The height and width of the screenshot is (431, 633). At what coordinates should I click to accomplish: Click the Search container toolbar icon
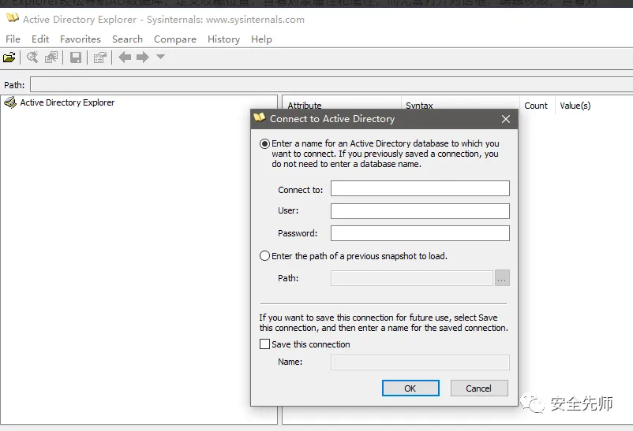coord(32,58)
